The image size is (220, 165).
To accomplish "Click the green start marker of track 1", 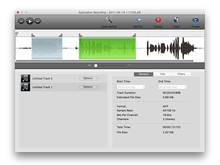I will tap(80, 35).
